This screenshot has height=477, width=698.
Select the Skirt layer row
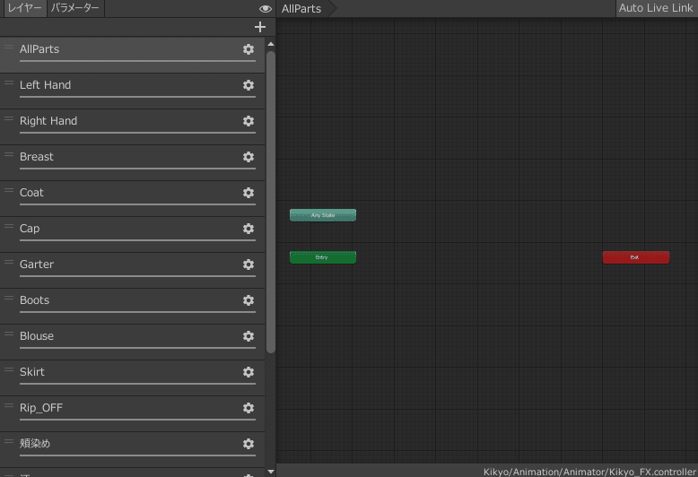[132, 377]
